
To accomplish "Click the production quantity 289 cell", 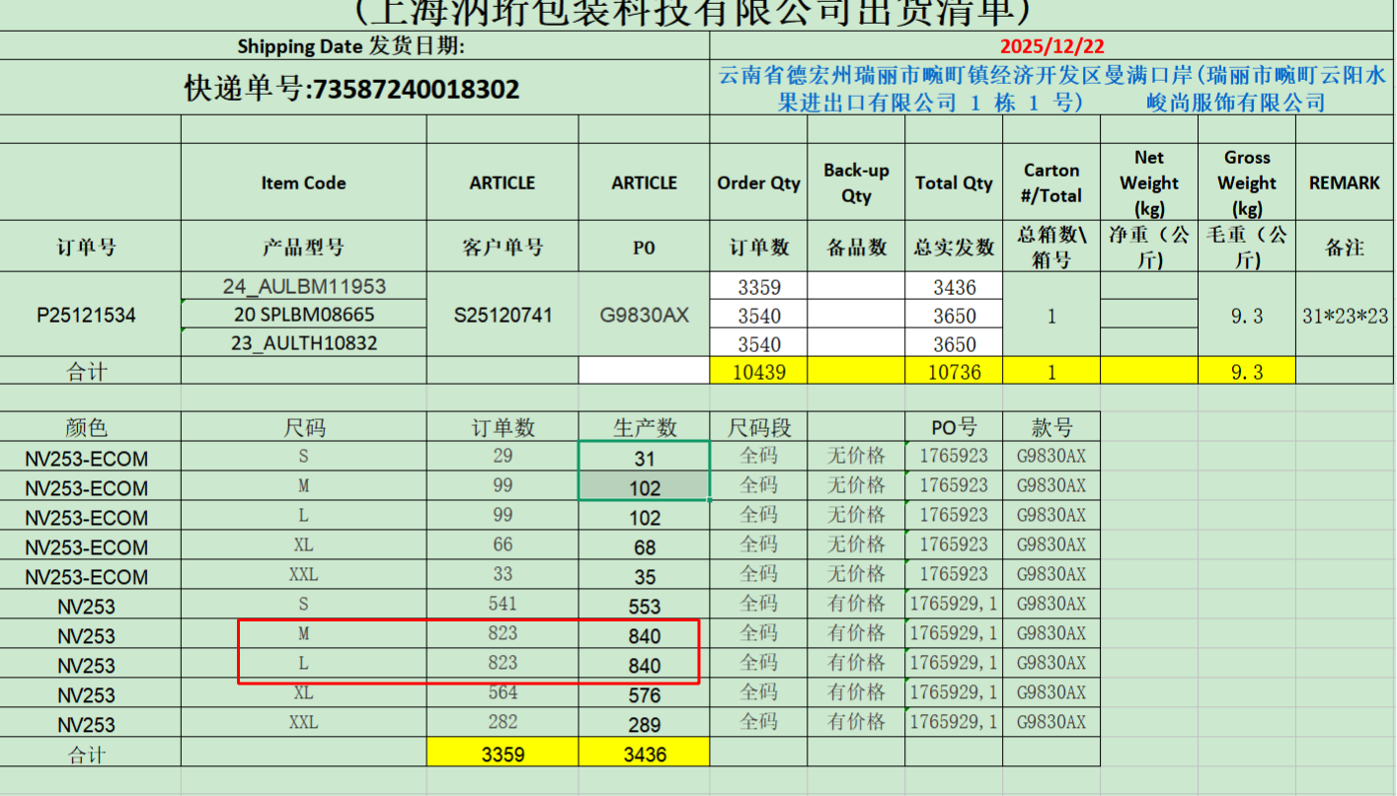I will pyautogui.click(x=644, y=725).
